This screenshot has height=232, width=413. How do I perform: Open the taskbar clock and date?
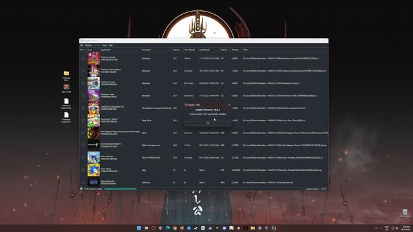click(x=406, y=228)
